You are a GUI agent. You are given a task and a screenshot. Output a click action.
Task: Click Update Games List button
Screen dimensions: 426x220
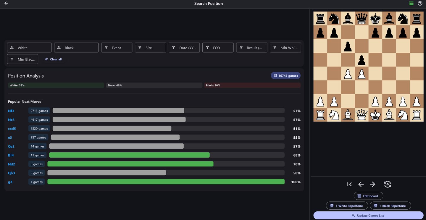click(368, 216)
